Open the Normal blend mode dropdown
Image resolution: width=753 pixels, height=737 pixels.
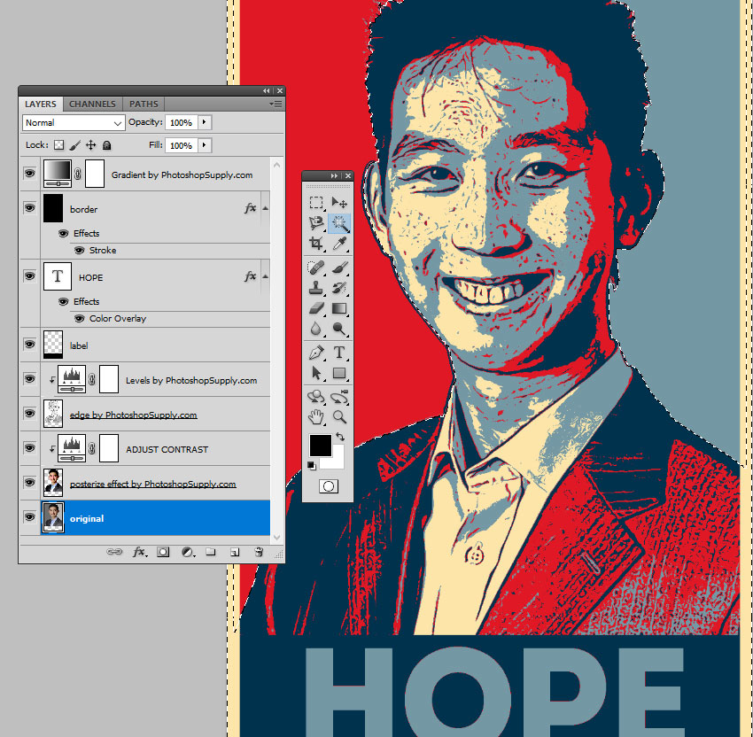pyautogui.click(x=74, y=123)
